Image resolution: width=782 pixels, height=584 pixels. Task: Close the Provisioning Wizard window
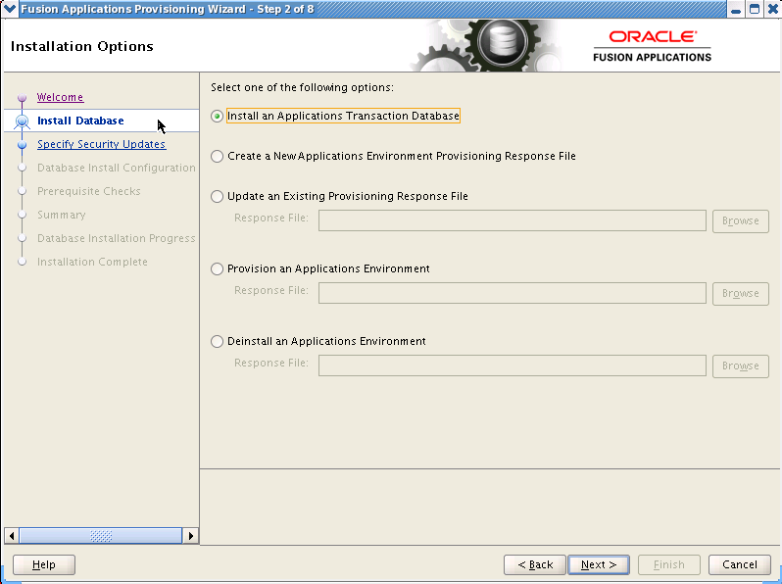click(772, 9)
